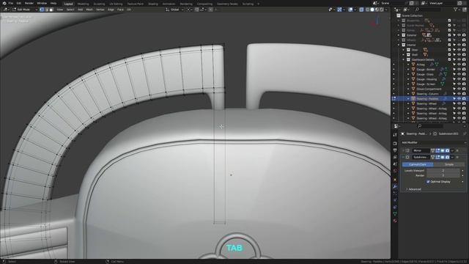Viewport: 469px width, 264px height.
Task: Open the Modifiers wrench tab icon
Action: point(395,186)
